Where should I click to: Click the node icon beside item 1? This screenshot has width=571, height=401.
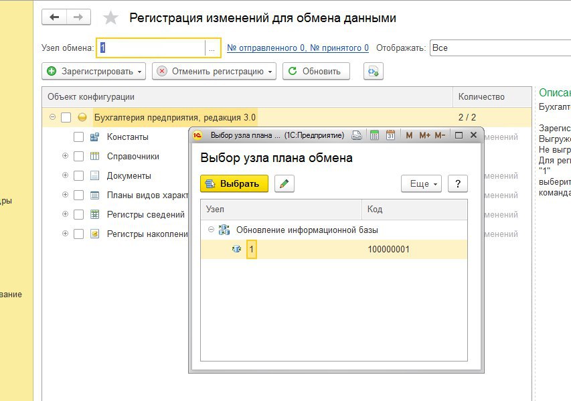coord(237,249)
